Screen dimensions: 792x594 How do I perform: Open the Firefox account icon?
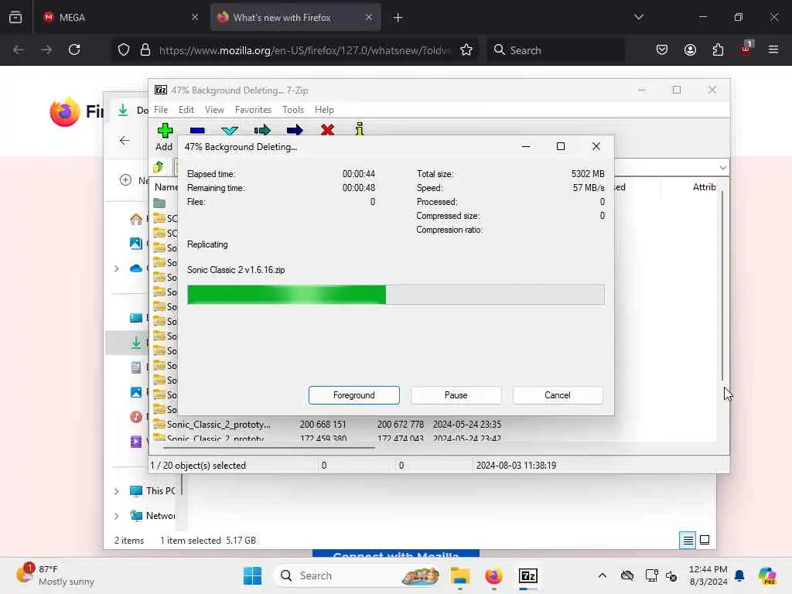point(690,49)
